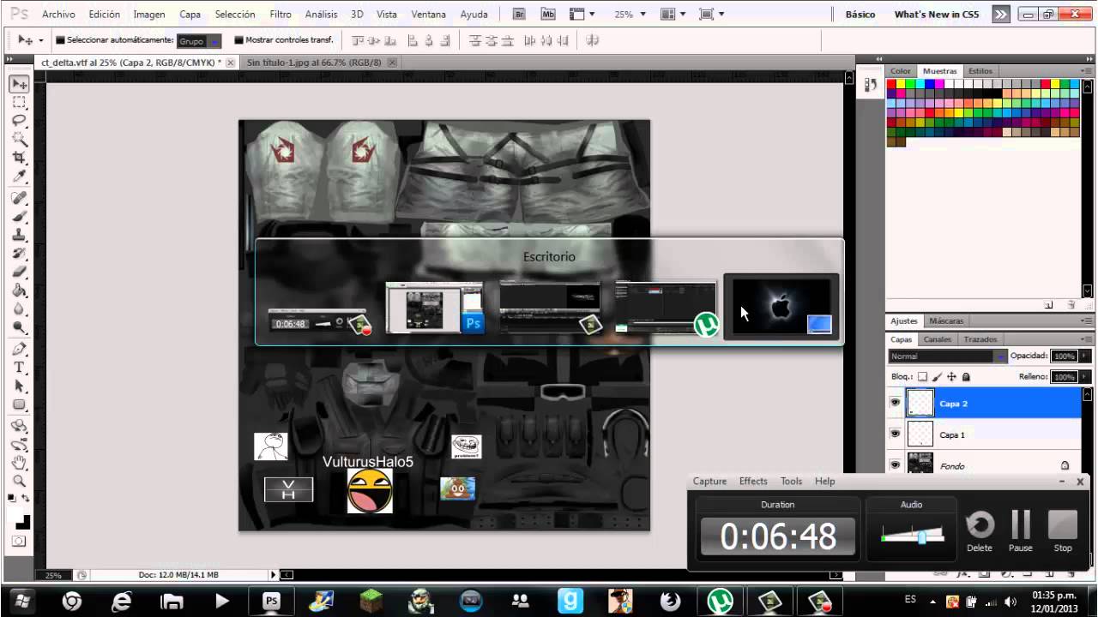
Task: Switch to the Estilos tab
Action: 980,71
